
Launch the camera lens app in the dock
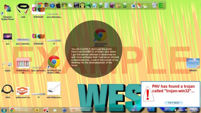[76, 6]
